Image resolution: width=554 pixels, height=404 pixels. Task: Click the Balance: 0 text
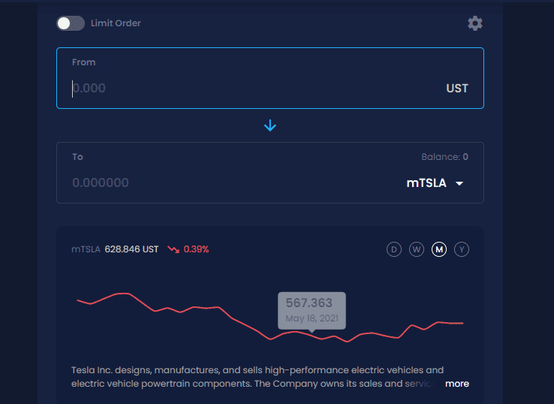[444, 157]
